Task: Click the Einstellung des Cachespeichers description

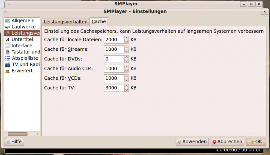Action: pyautogui.click(x=154, y=31)
